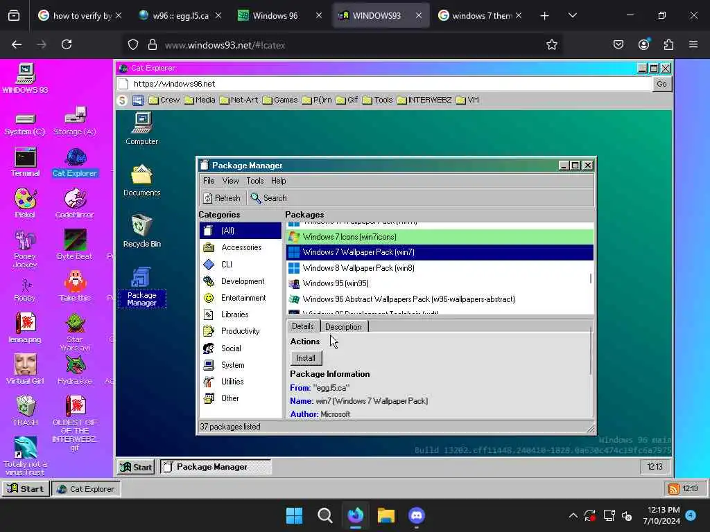This screenshot has width=710, height=532.
Task: Select the Cat Explorer taskbar button
Action: tap(86, 489)
